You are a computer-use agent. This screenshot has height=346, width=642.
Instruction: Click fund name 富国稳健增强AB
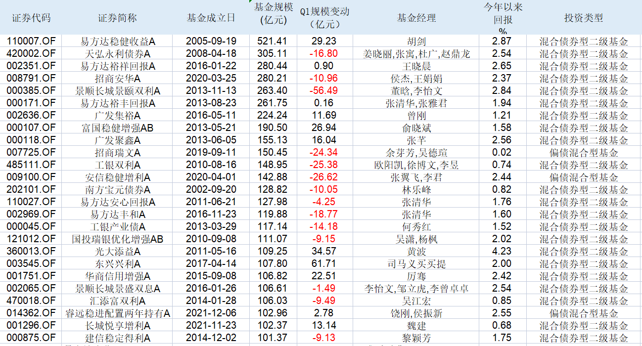point(117,128)
